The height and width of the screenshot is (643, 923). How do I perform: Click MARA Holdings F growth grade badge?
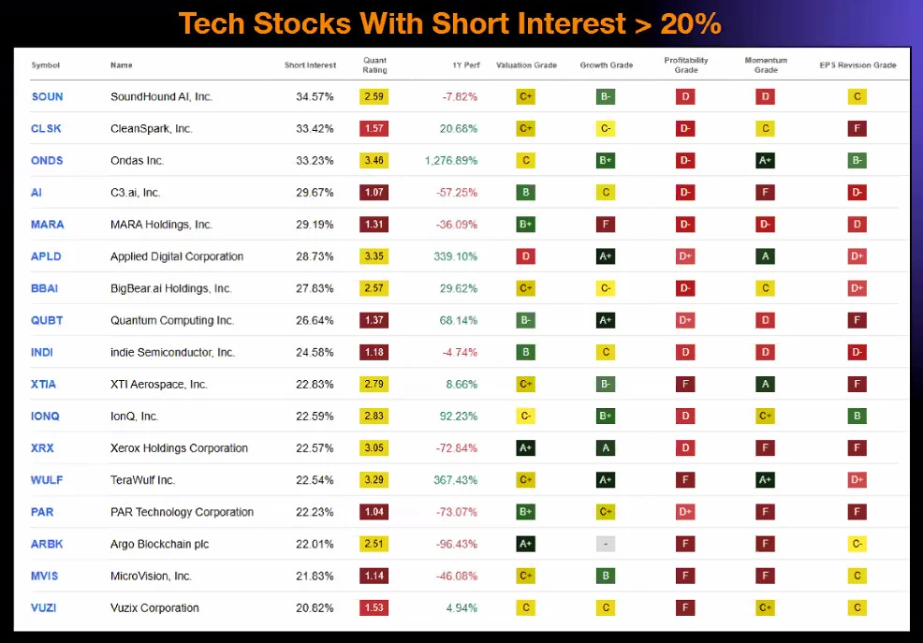pos(606,224)
